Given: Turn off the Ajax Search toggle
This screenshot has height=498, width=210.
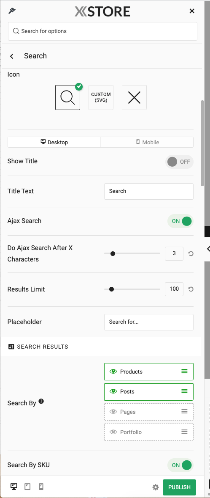Looking at the screenshot, I should click(180, 221).
